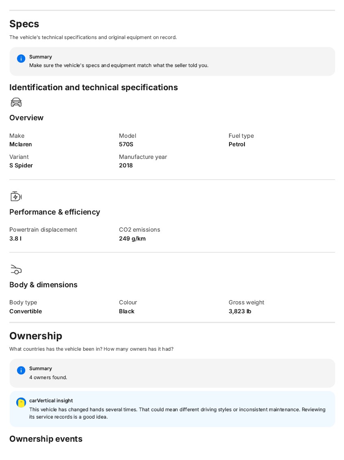Click the 'Manufacture year' field label
This screenshot has width=344, height=460.
(143, 157)
